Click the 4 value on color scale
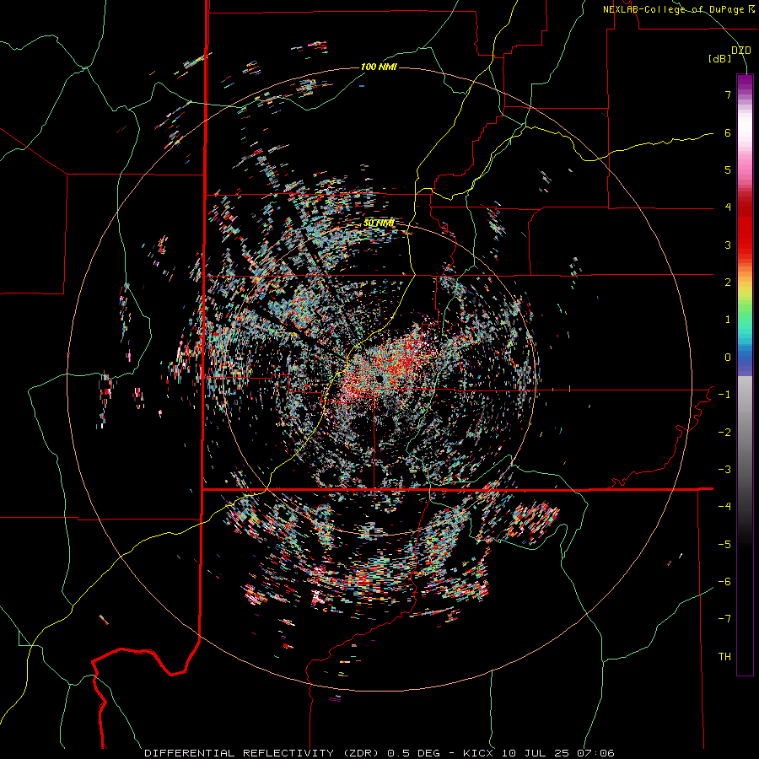The height and width of the screenshot is (759, 759). (728, 207)
